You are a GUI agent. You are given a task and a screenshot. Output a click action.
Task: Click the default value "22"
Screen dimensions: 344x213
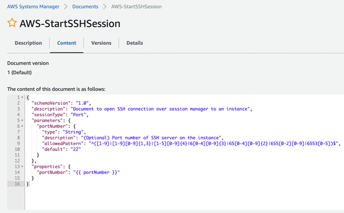click(x=75, y=149)
